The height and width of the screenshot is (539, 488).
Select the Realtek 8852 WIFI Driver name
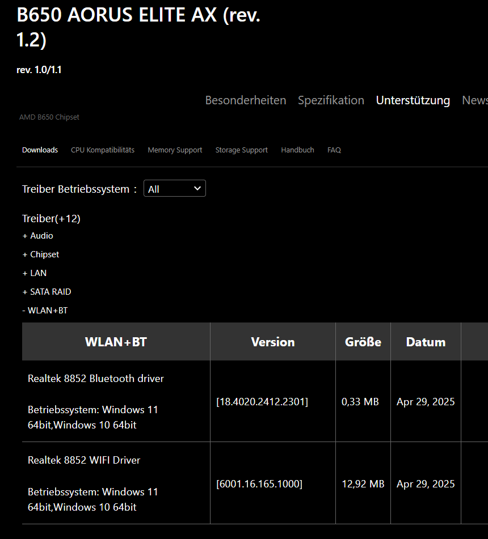84,460
